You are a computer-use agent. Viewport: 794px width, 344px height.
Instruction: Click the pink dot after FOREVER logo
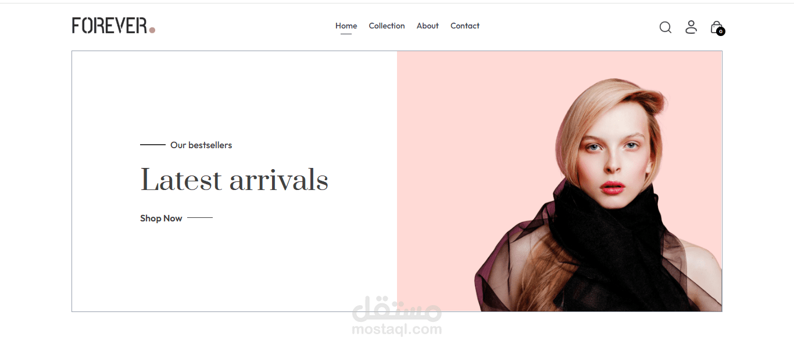(x=152, y=30)
